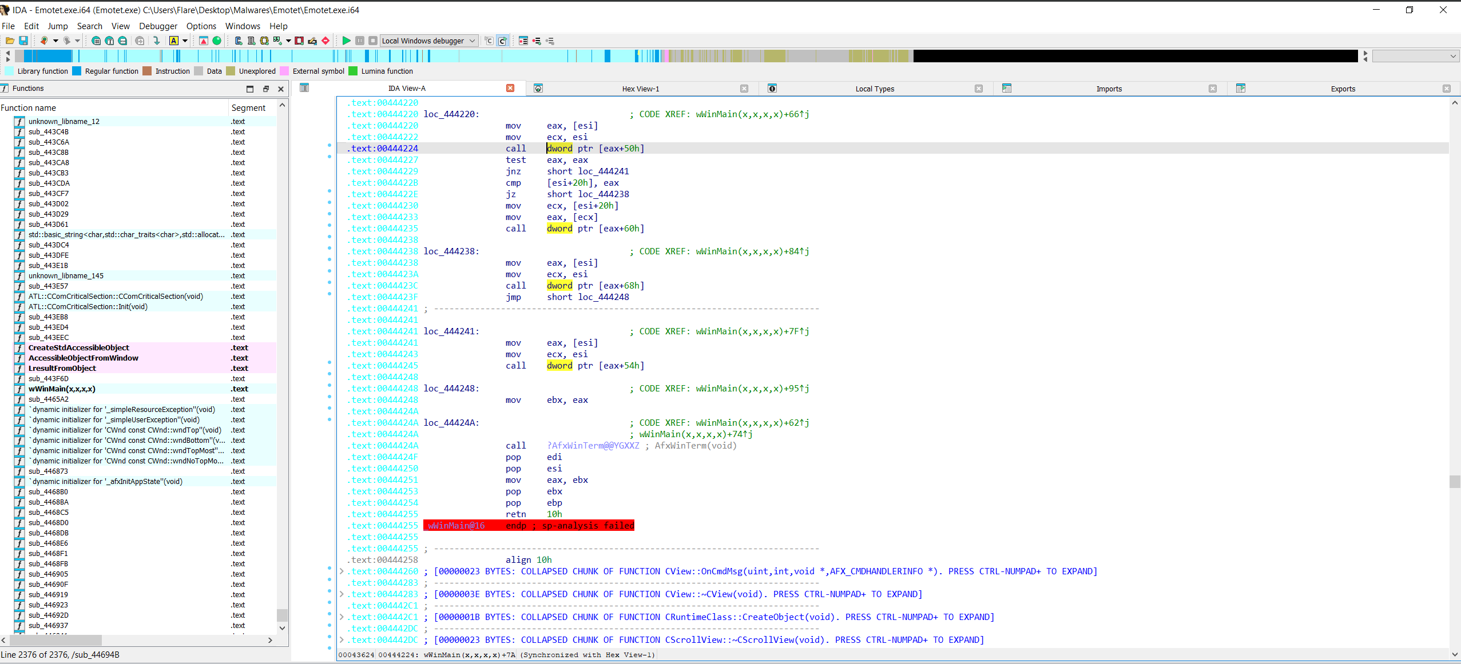Screen dimensions: 1461x664
Task: Switch to the Imports tab
Action: click(x=1109, y=89)
